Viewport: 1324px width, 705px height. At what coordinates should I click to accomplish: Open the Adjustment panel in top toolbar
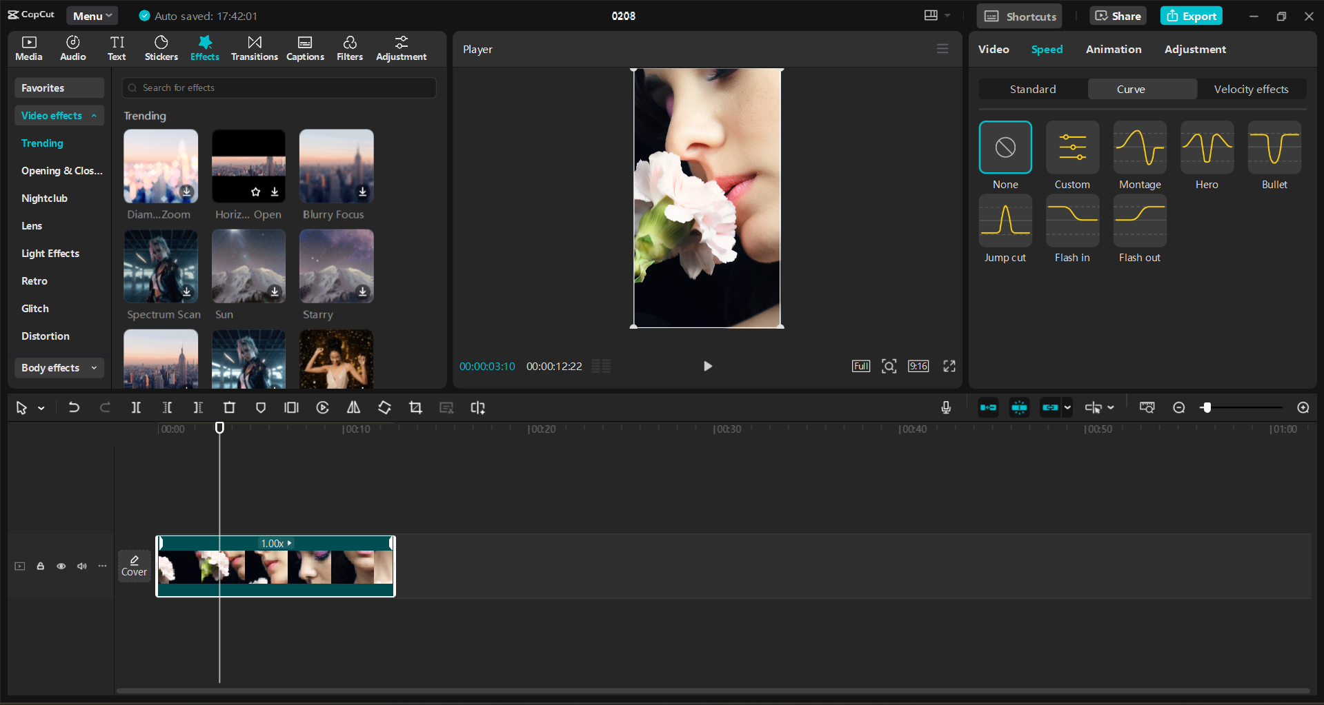401,49
